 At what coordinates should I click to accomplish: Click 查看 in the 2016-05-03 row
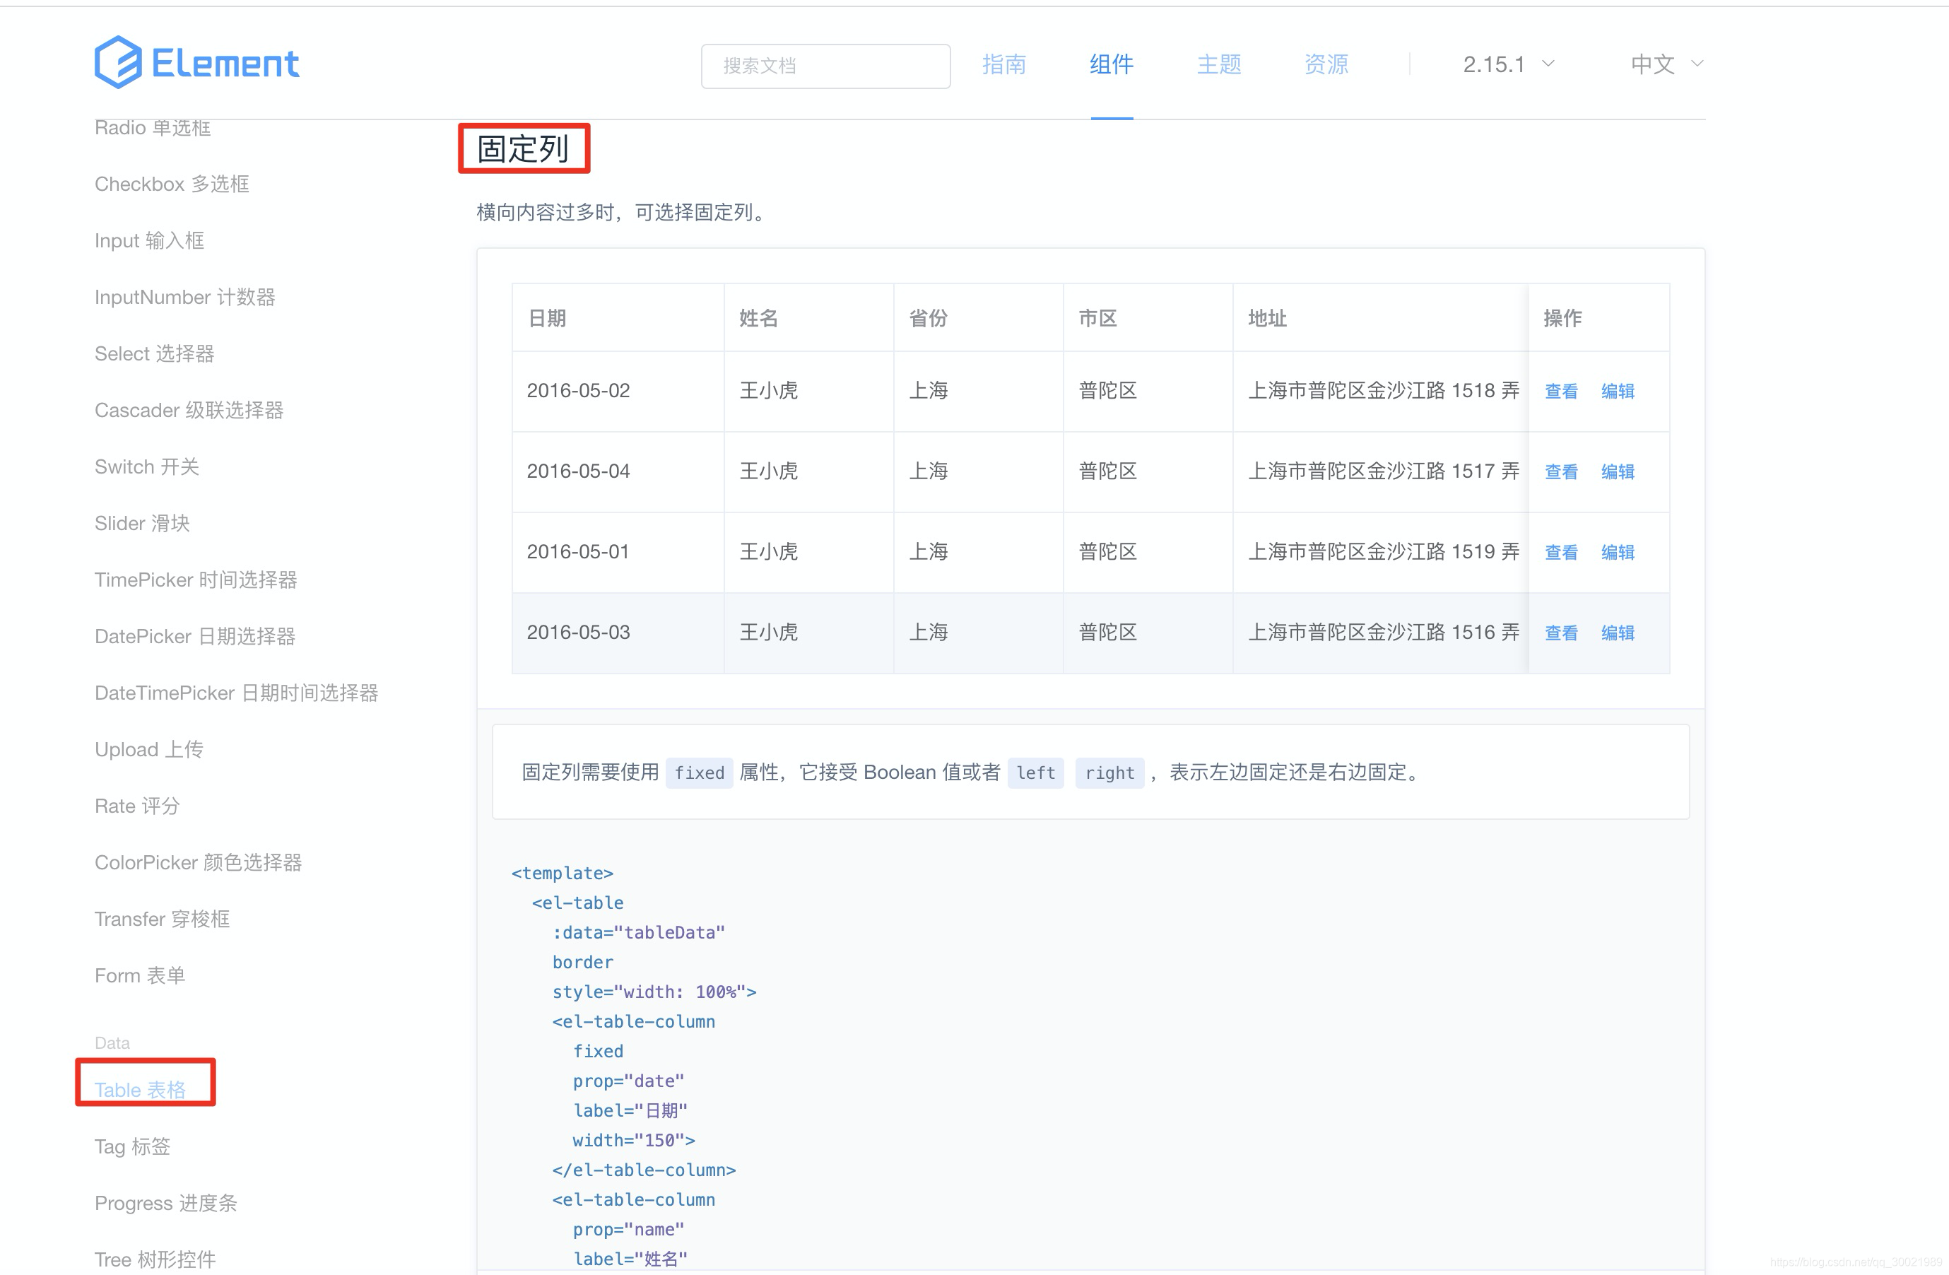pyautogui.click(x=1561, y=633)
